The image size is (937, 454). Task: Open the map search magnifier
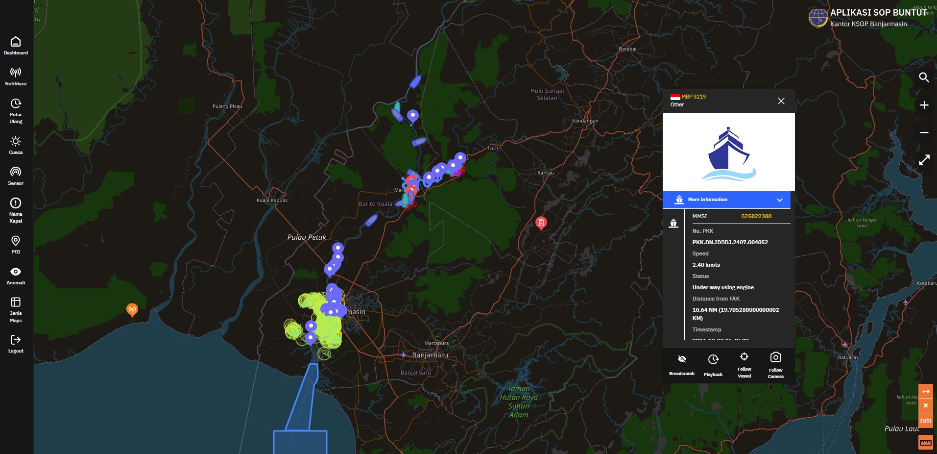924,77
